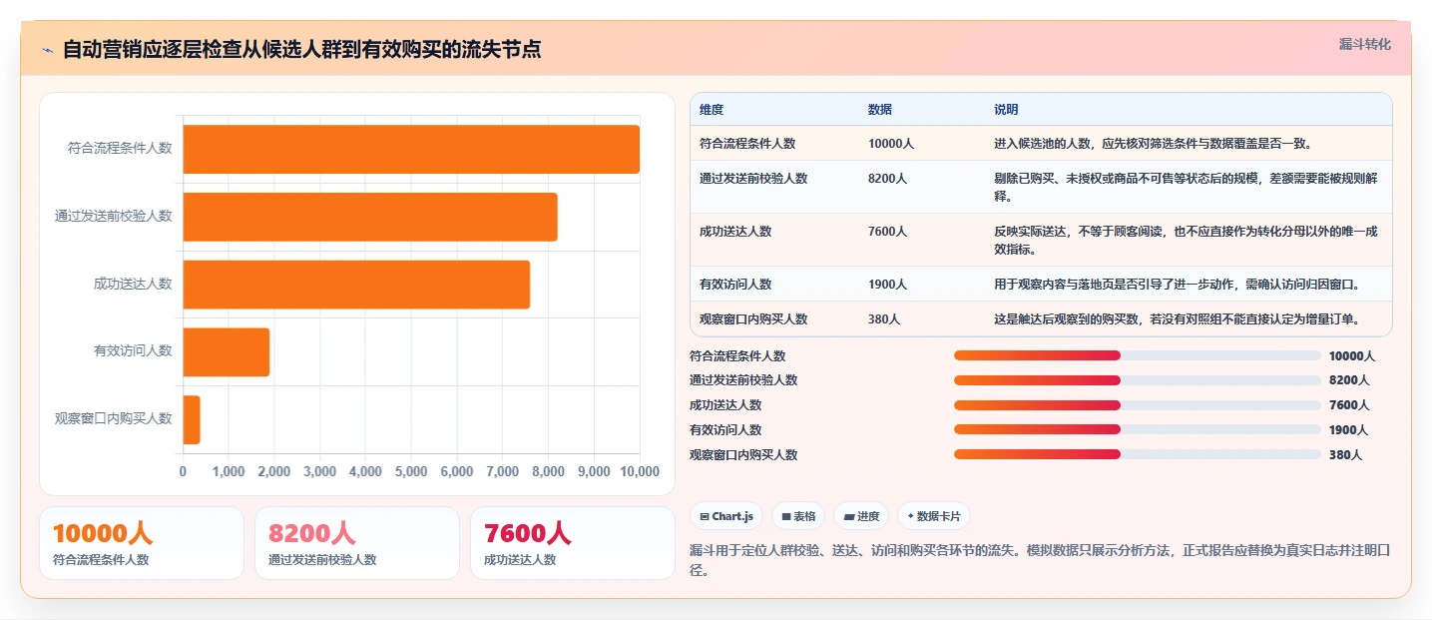
Task: Click table value 1900人
Action: coord(888,285)
